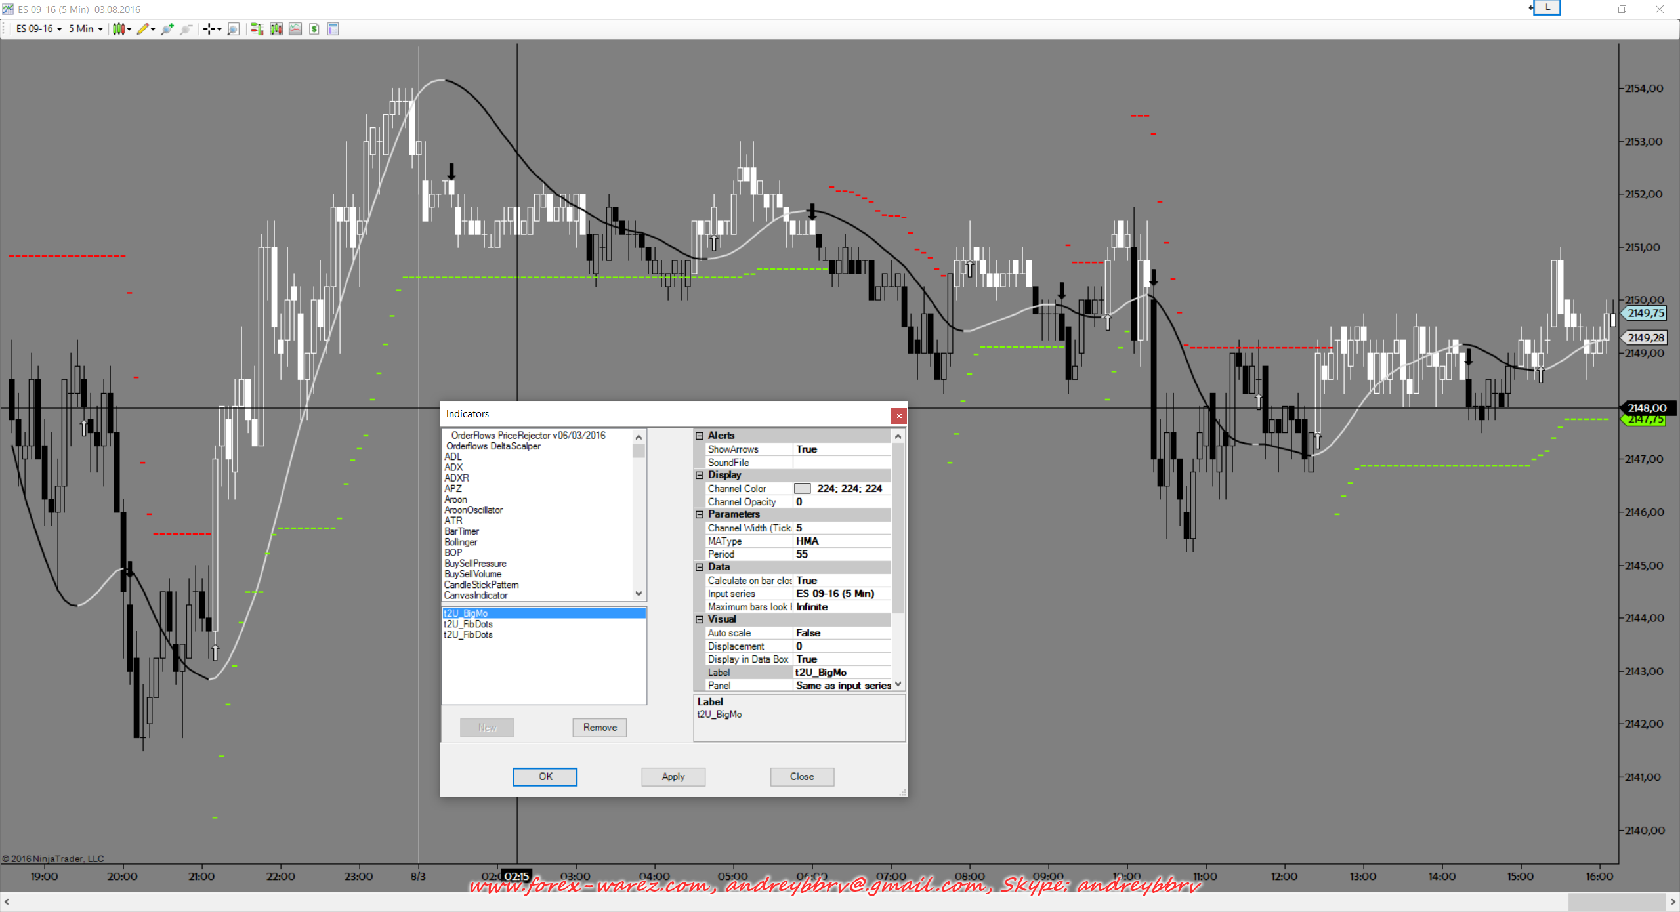1680x912 pixels.
Task: Click the Remove button
Action: point(599,727)
